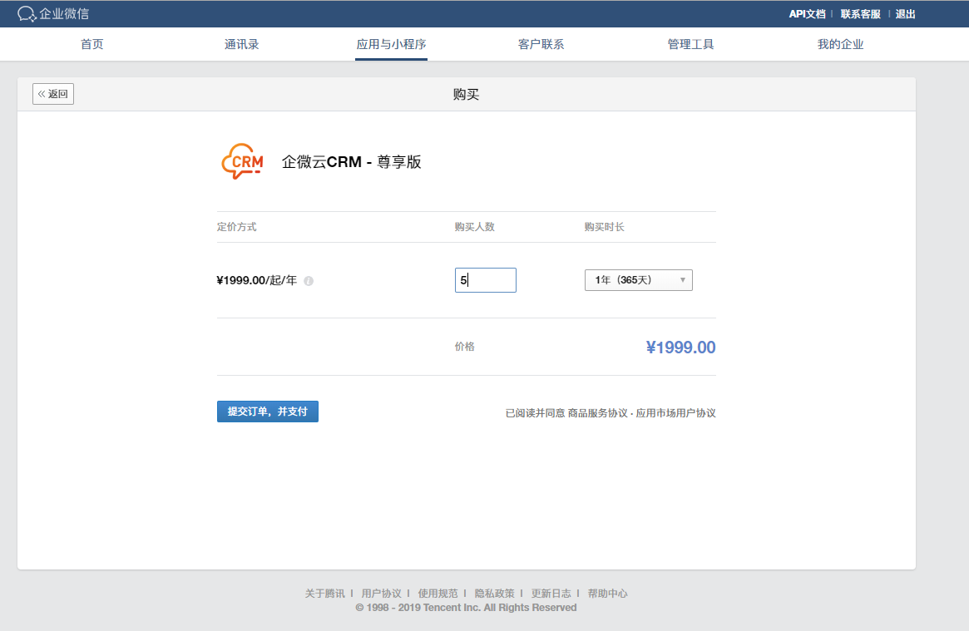This screenshot has width=969, height=631.
Task: Open the 帮助中心 footer link
Action: [x=607, y=594]
